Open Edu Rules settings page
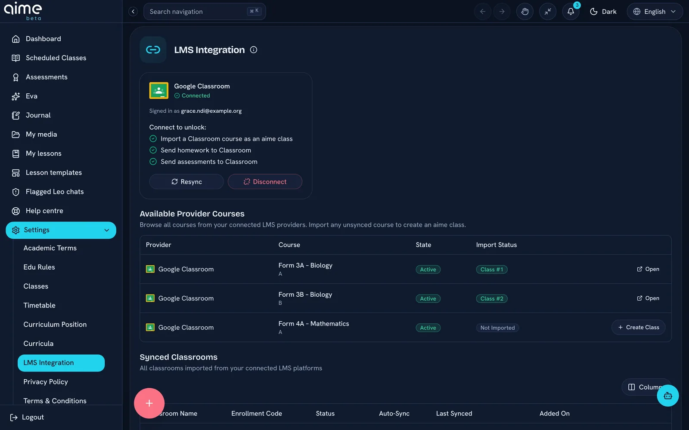This screenshot has height=430, width=689. pos(39,267)
